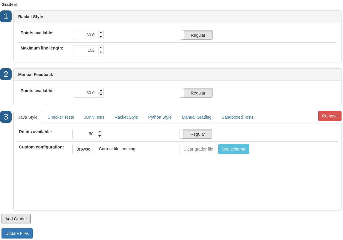
Task: Click the maximum line length input field
Action: 86,50
